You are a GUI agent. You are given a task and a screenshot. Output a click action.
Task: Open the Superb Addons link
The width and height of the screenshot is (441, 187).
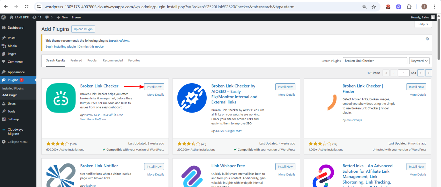pos(119,41)
